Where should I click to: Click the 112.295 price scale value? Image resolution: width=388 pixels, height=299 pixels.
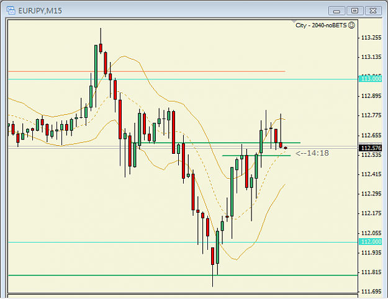pyautogui.click(x=371, y=194)
